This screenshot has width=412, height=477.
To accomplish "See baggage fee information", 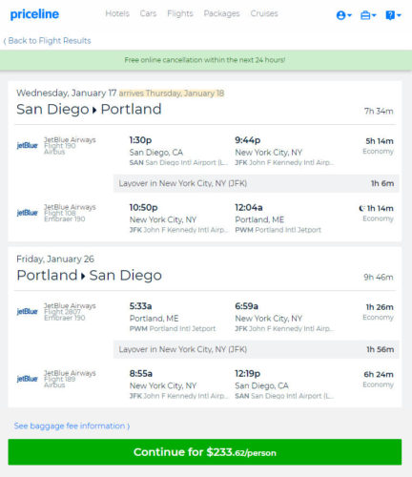I will pos(72,425).
